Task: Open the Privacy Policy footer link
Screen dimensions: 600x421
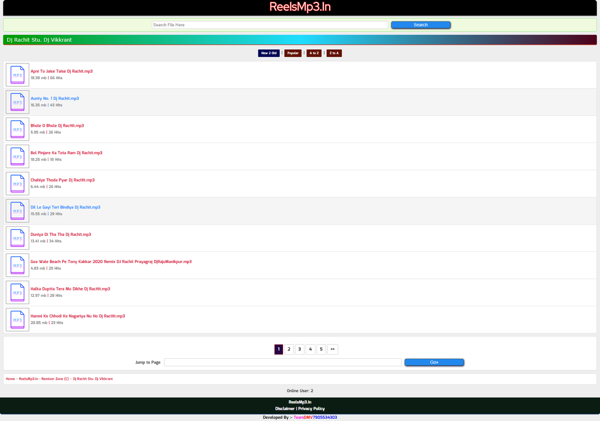Action: [311, 409]
